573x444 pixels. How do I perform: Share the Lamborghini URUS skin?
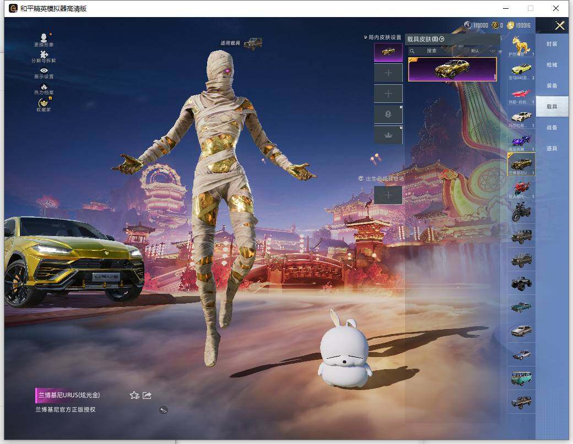pyautogui.click(x=147, y=395)
